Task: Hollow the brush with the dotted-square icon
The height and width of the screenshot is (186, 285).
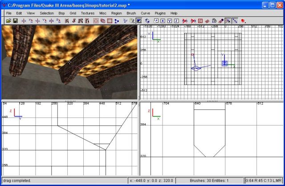Action: (96, 21)
